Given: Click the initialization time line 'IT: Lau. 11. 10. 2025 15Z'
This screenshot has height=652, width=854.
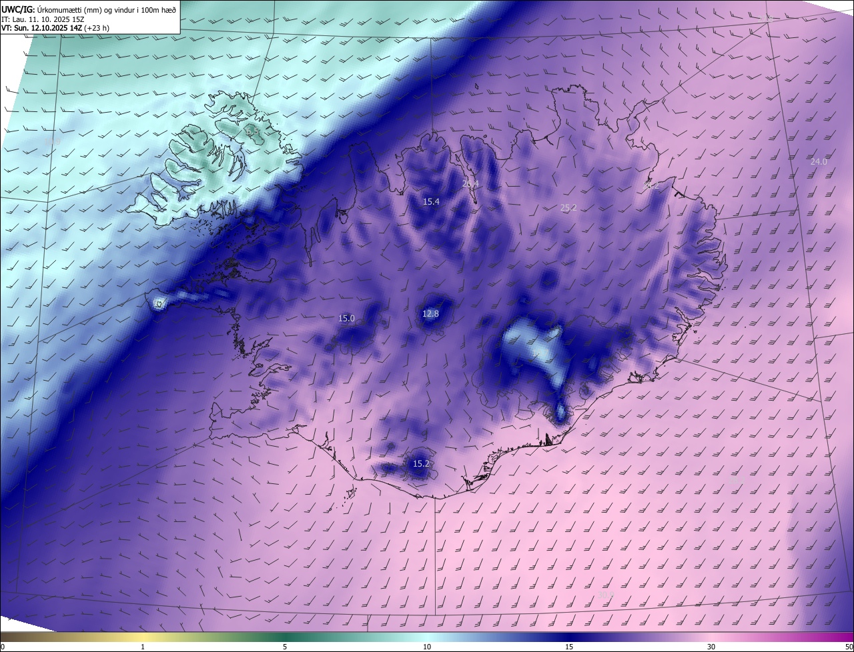Looking at the screenshot, I should point(43,19).
